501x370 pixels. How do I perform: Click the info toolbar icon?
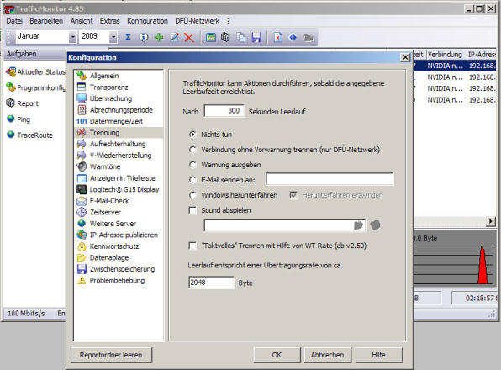click(x=144, y=37)
